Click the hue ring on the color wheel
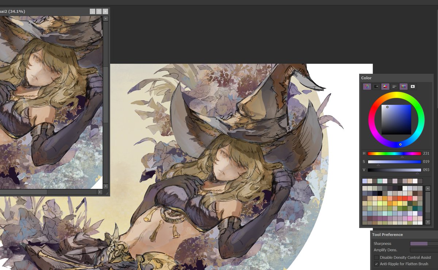438x270 pixels. tap(396, 95)
